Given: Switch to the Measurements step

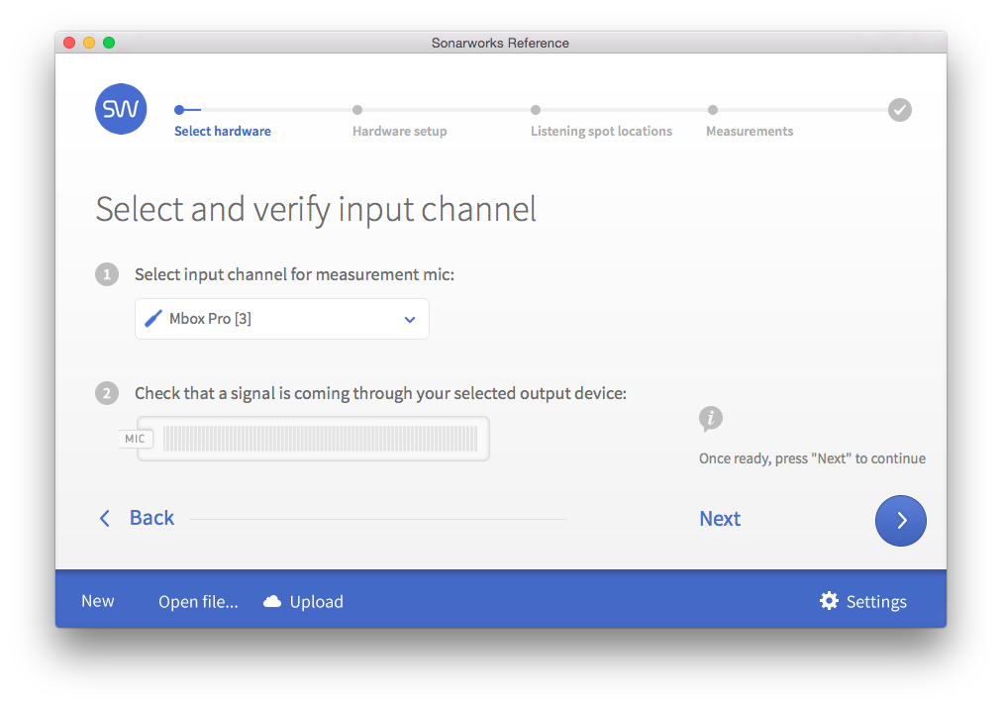Looking at the screenshot, I should pyautogui.click(x=749, y=131).
